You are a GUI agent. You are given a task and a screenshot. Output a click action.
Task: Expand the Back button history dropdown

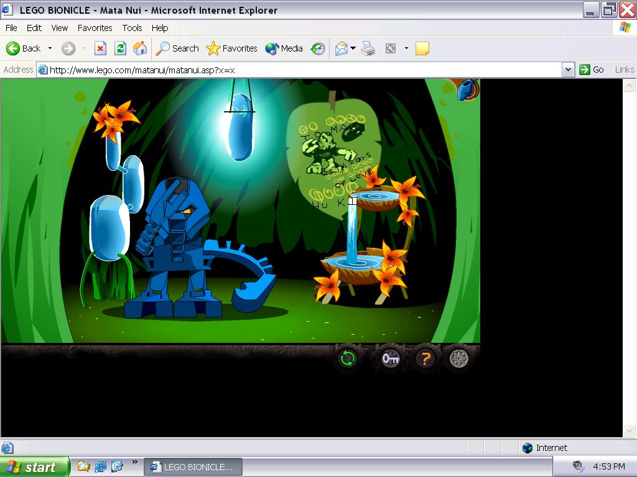(50, 48)
